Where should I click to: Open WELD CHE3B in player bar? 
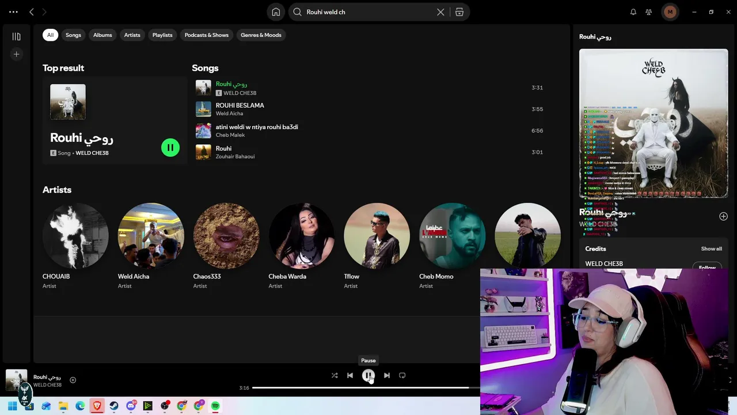coord(47,385)
